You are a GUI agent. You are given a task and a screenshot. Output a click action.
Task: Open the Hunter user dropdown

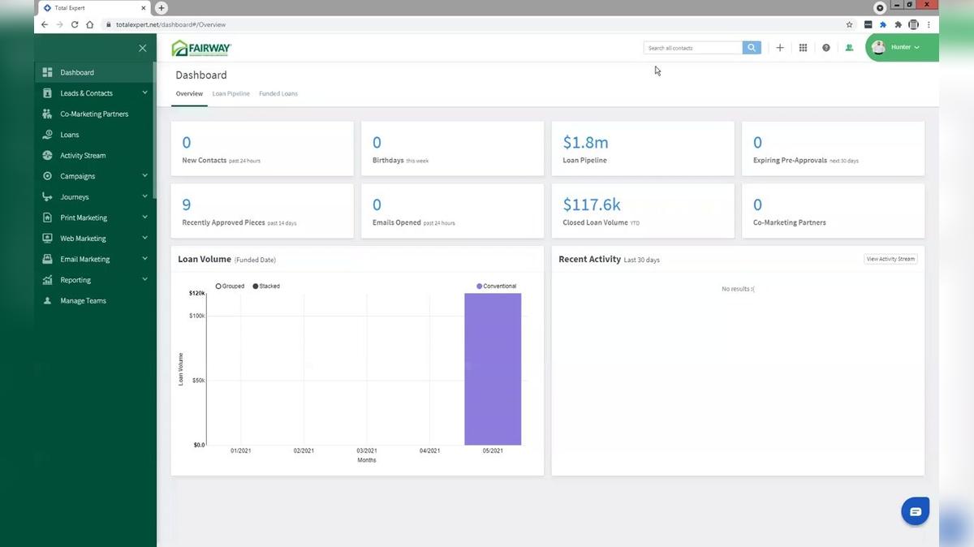pos(902,47)
